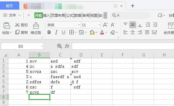Align text right
Image resolution: width=174 pixels, height=106 pixels.
click(x=140, y=32)
